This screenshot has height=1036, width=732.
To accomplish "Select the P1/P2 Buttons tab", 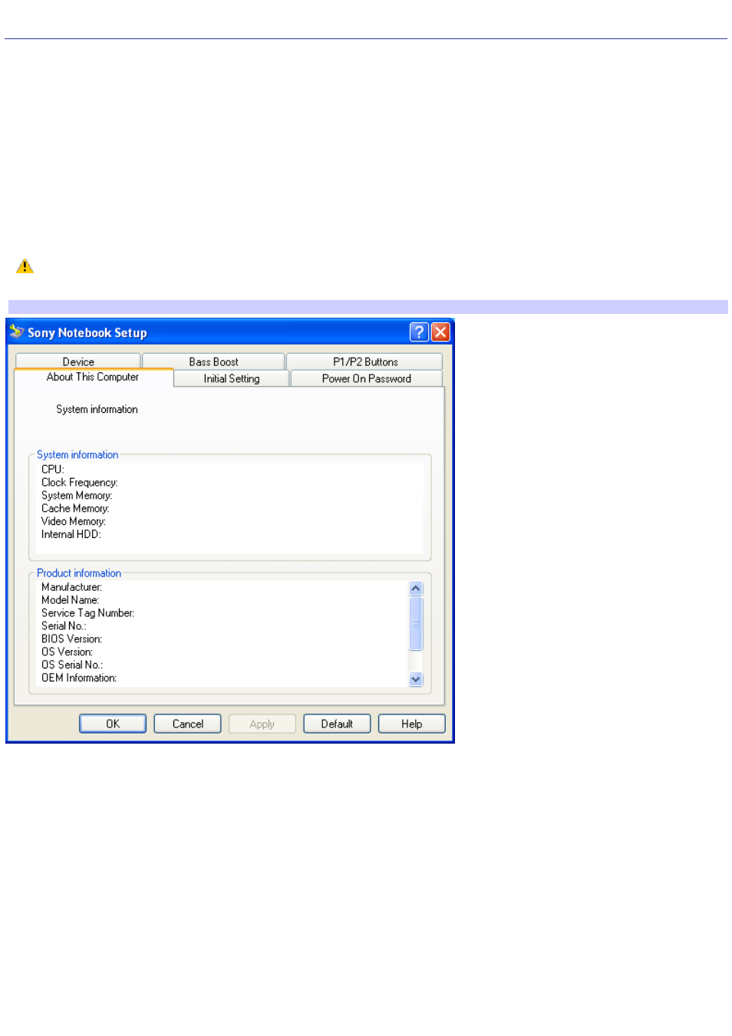I will 365,361.
